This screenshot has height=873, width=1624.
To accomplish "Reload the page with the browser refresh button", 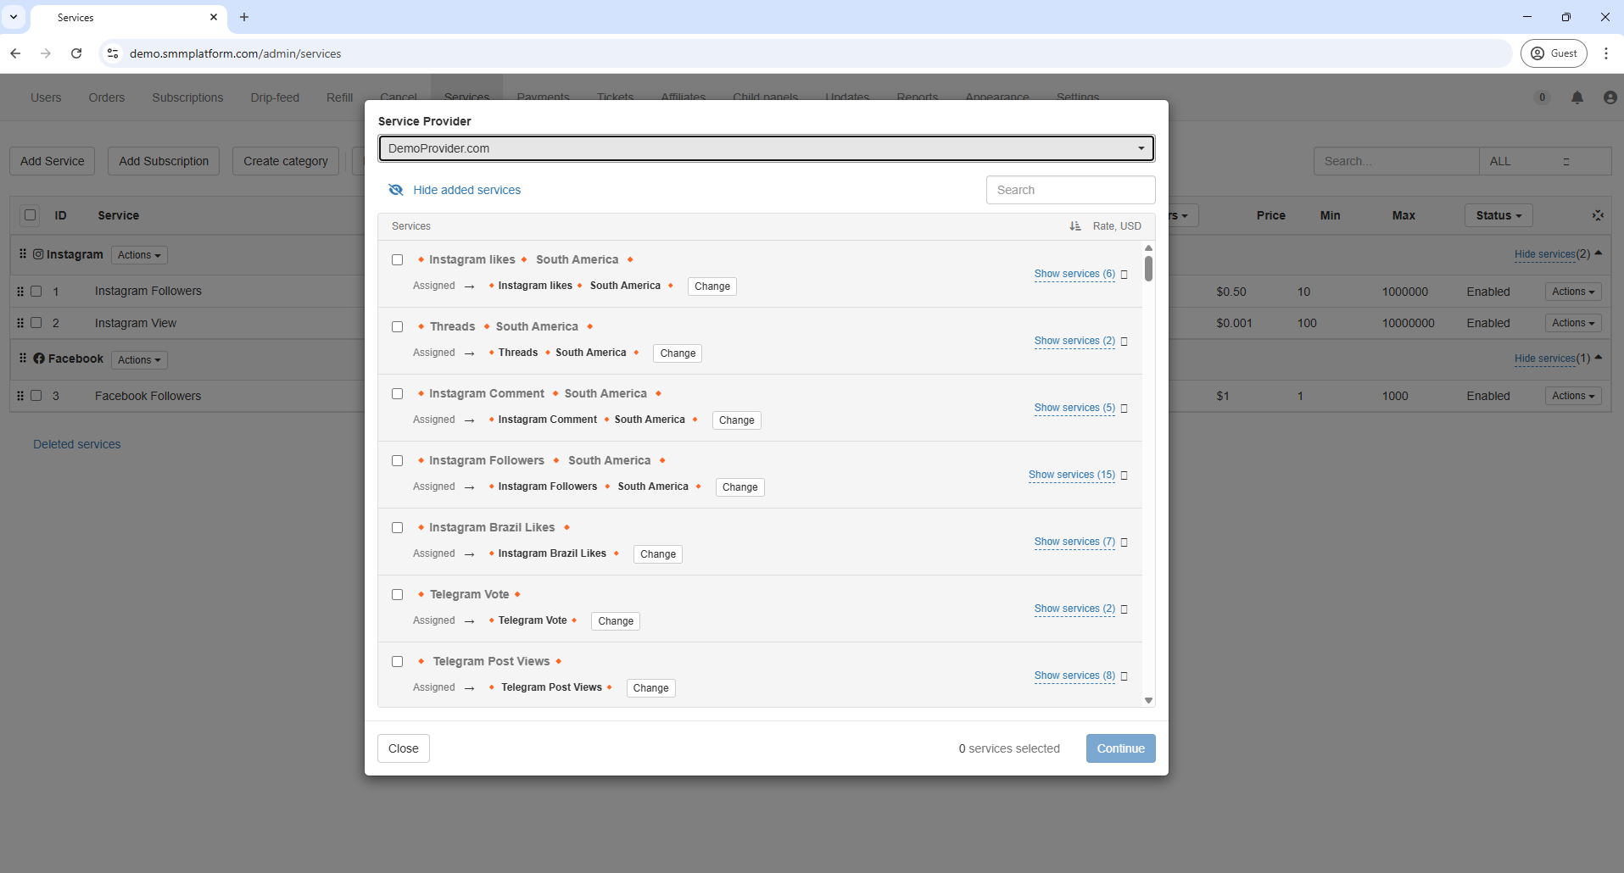I will coord(76,53).
